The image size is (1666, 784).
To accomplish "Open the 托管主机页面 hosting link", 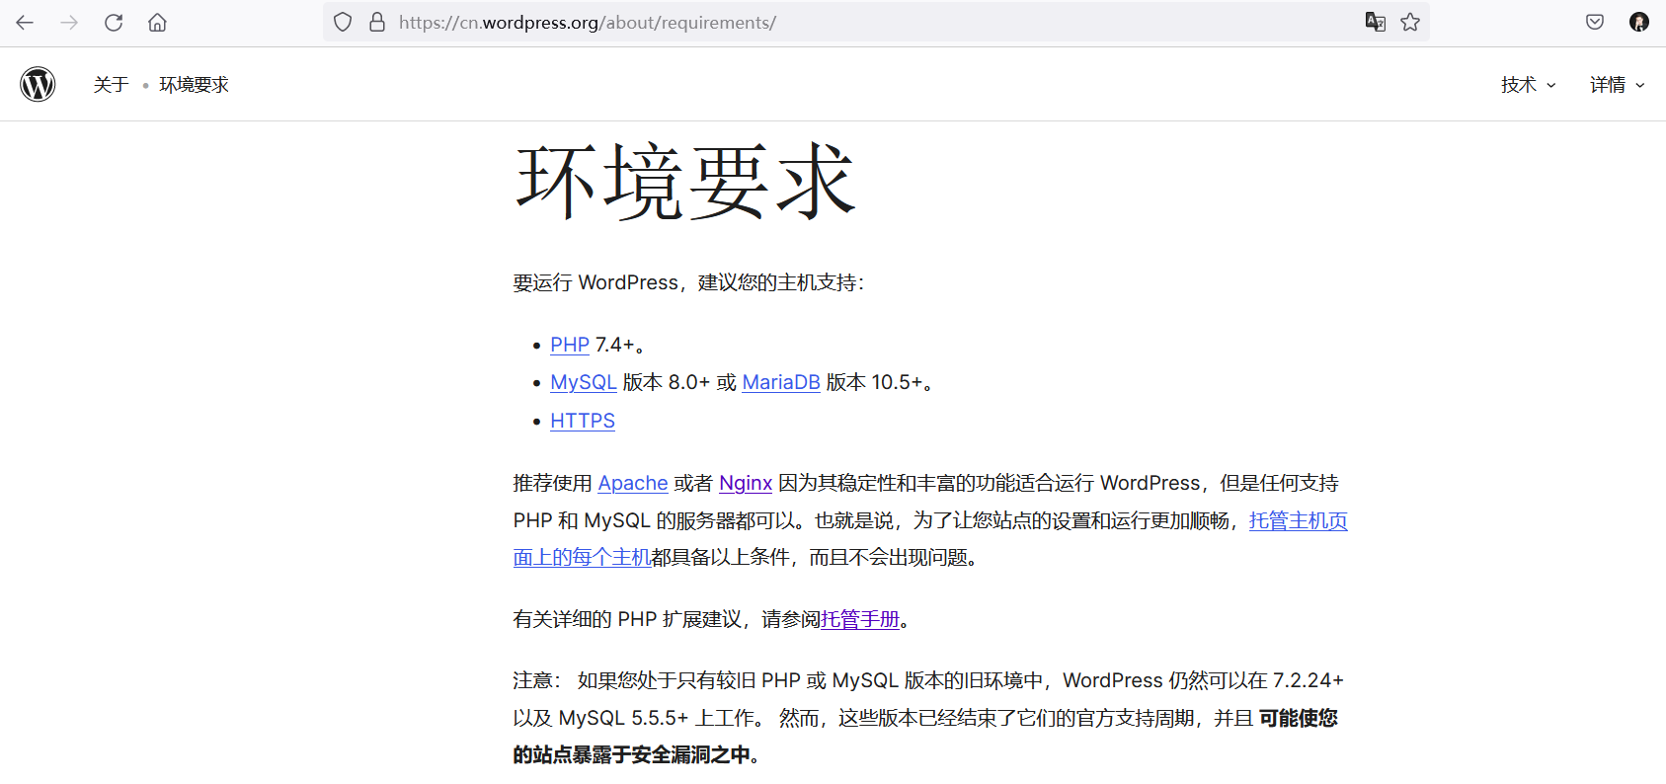I will pos(1298,520).
